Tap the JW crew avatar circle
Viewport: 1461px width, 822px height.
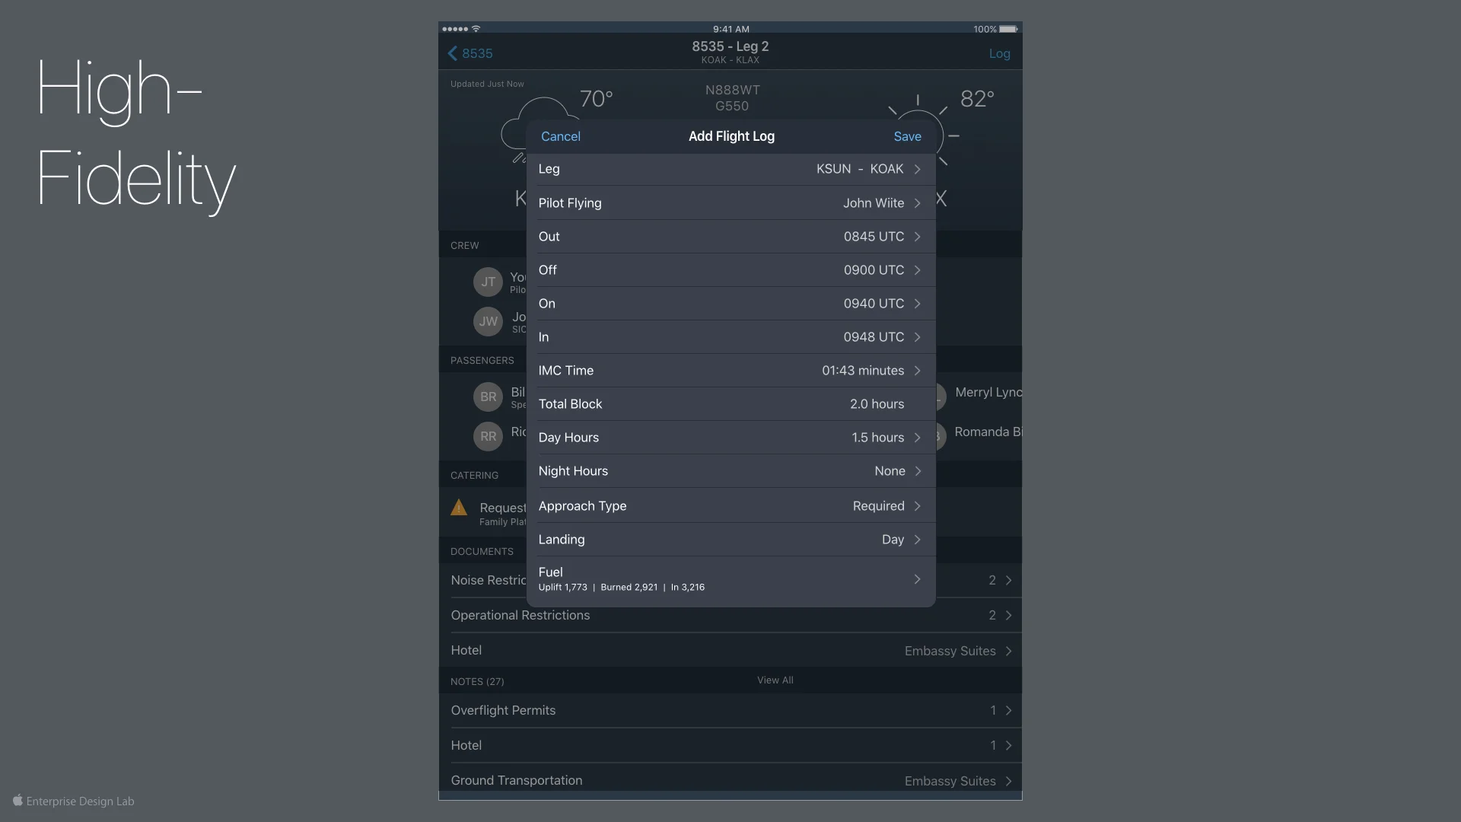click(x=488, y=322)
